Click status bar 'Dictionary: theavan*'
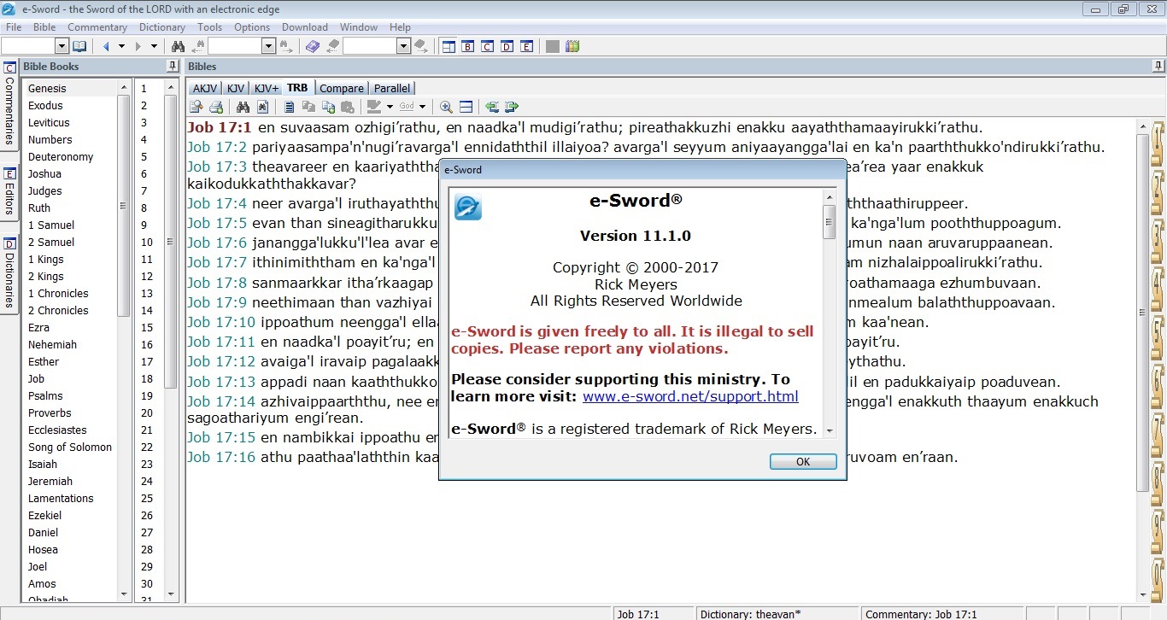This screenshot has height=620, width=1167. coord(750,614)
